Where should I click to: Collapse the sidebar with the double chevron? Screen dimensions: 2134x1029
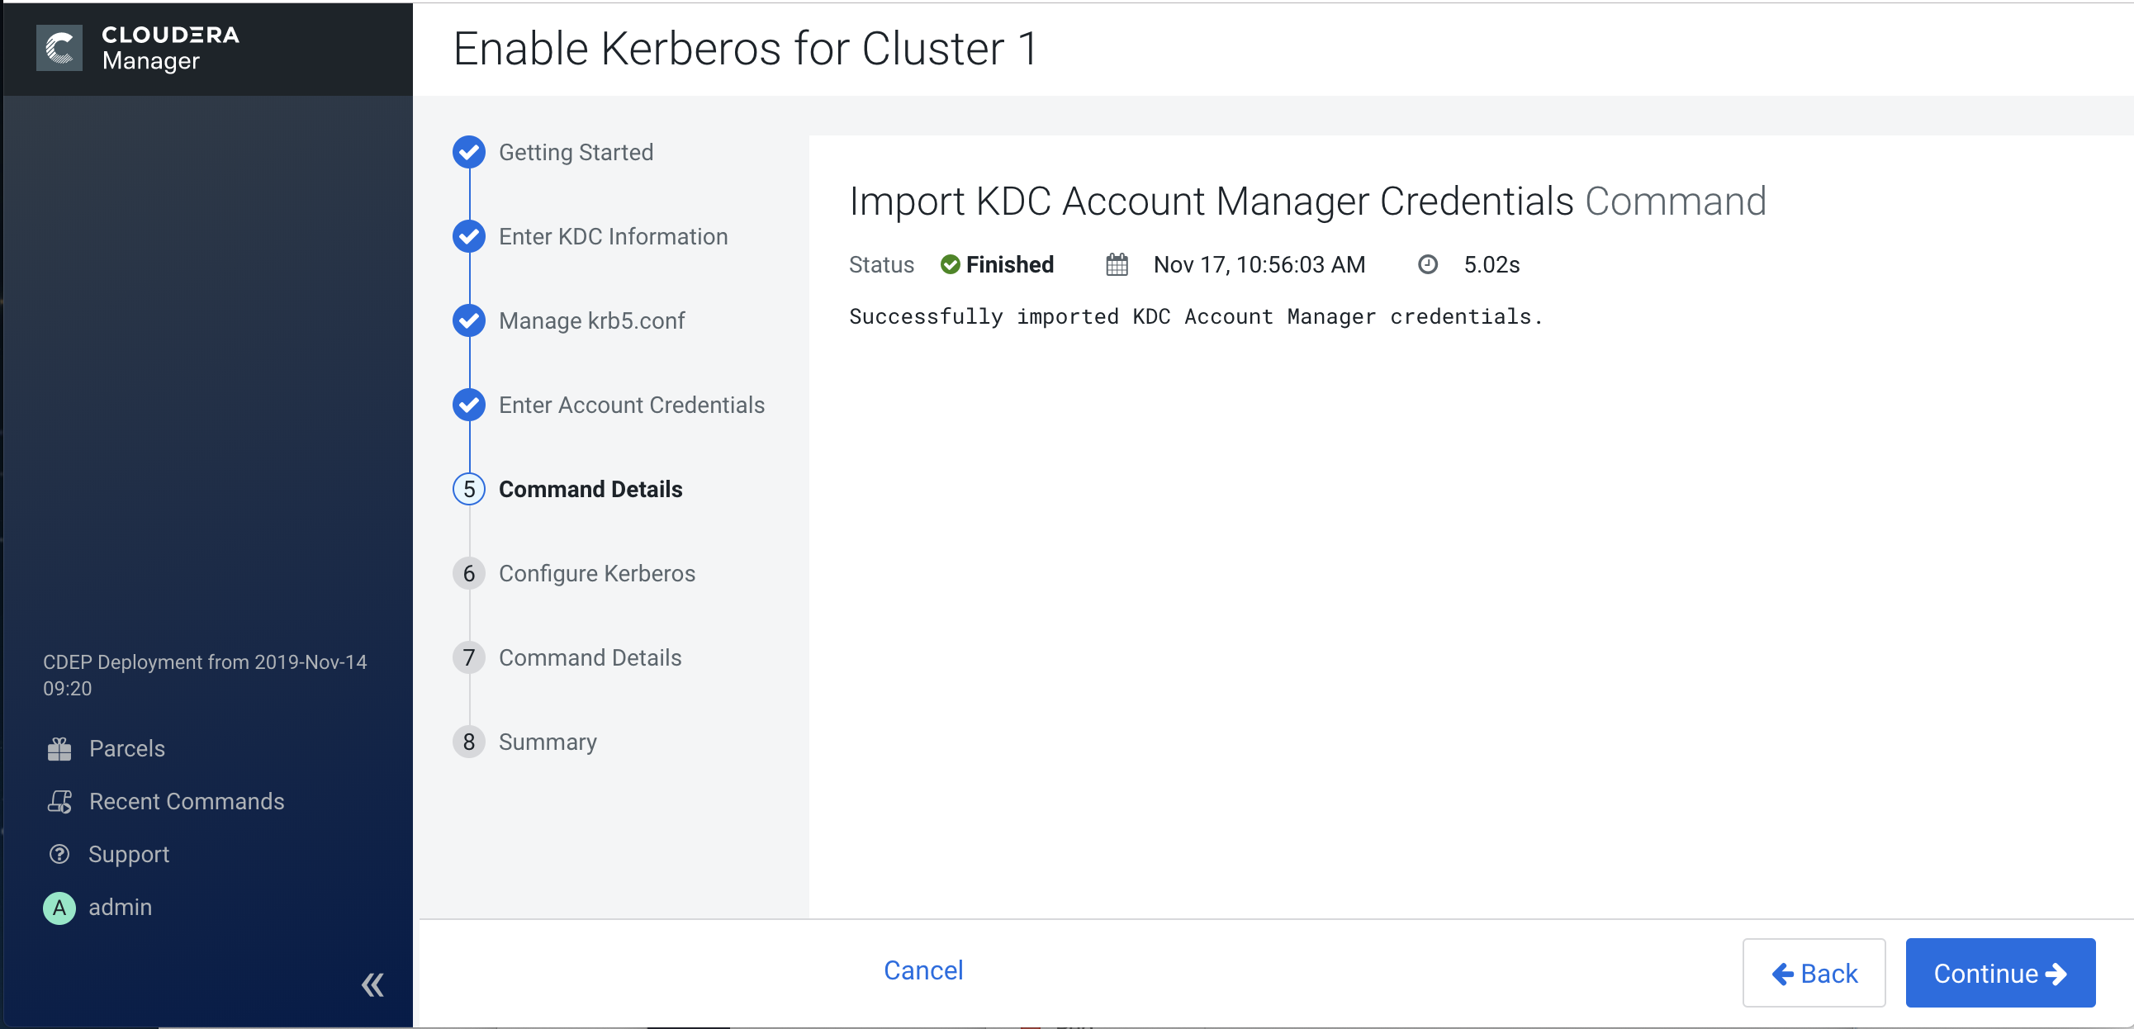tap(372, 984)
